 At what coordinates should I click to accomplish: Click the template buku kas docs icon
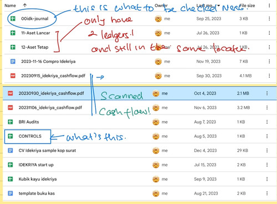(x=11, y=193)
